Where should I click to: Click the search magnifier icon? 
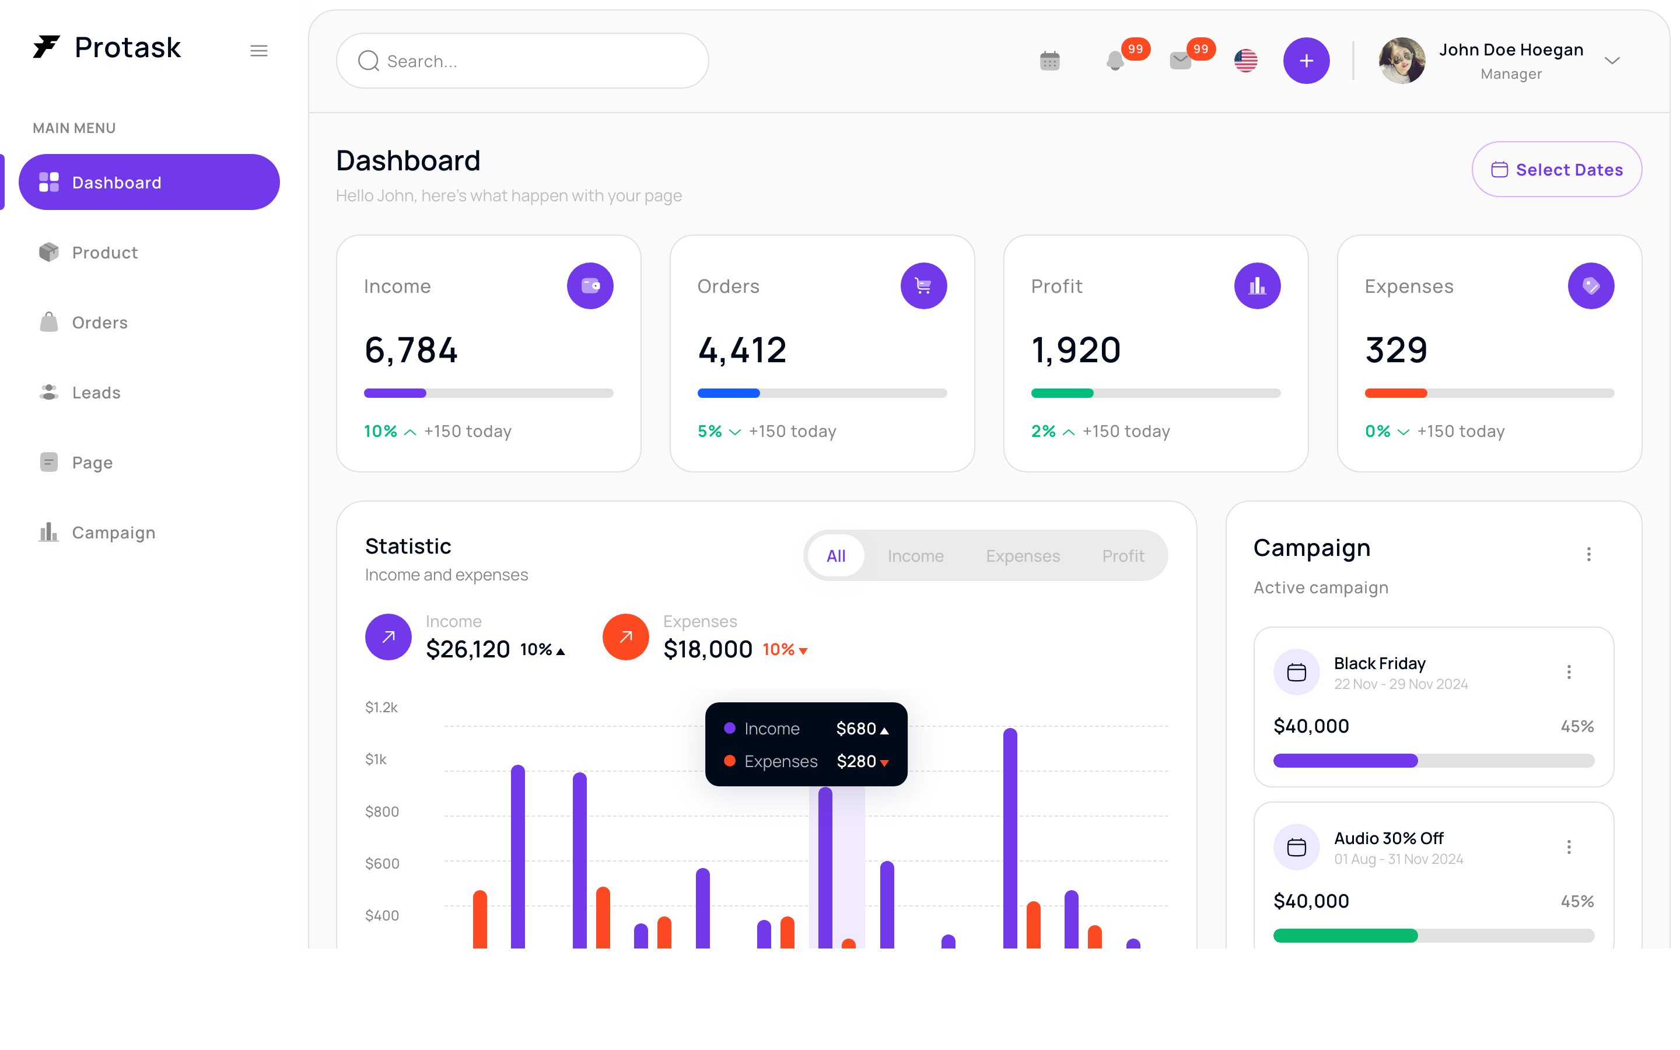[368, 61]
